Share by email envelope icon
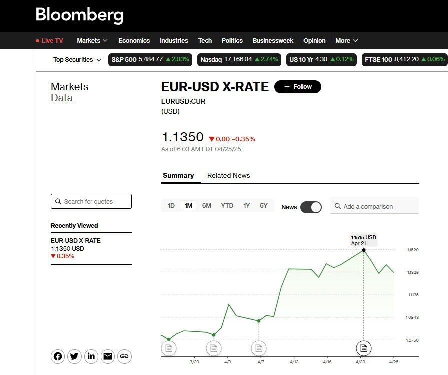Viewport: 448px width, 375px height. coord(108,356)
